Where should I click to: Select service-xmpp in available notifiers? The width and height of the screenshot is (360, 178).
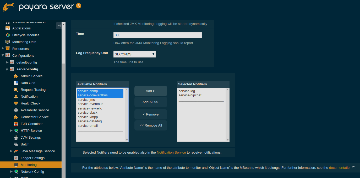[100, 117]
